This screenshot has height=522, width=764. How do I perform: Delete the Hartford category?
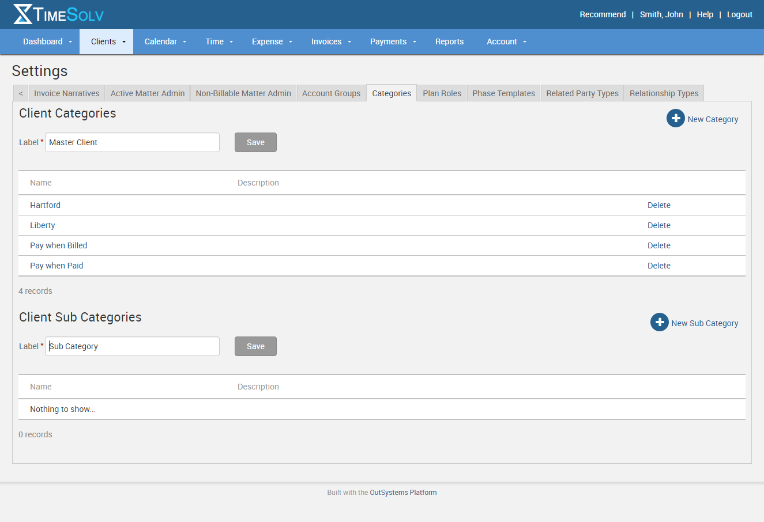(659, 205)
